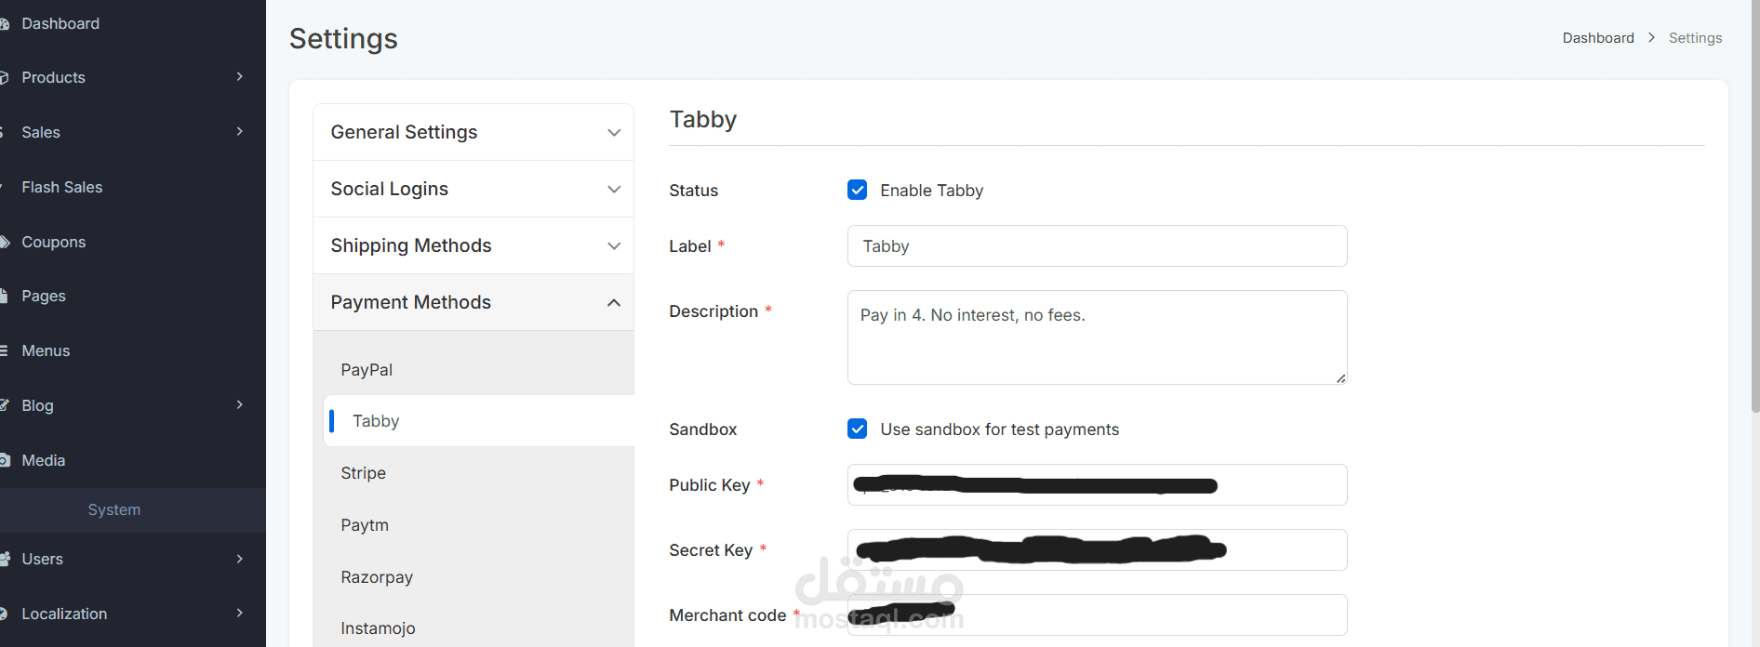Select the Instamojo payment method
This screenshot has height=647, width=1760.
(378, 628)
